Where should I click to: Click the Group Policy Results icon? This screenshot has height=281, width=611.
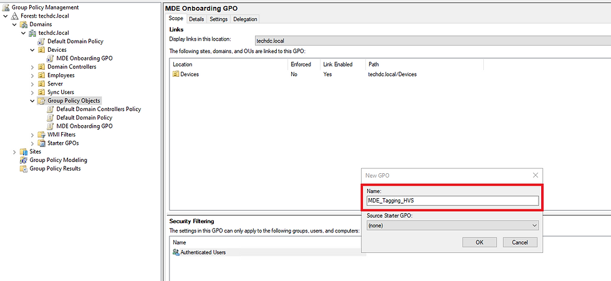24,169
